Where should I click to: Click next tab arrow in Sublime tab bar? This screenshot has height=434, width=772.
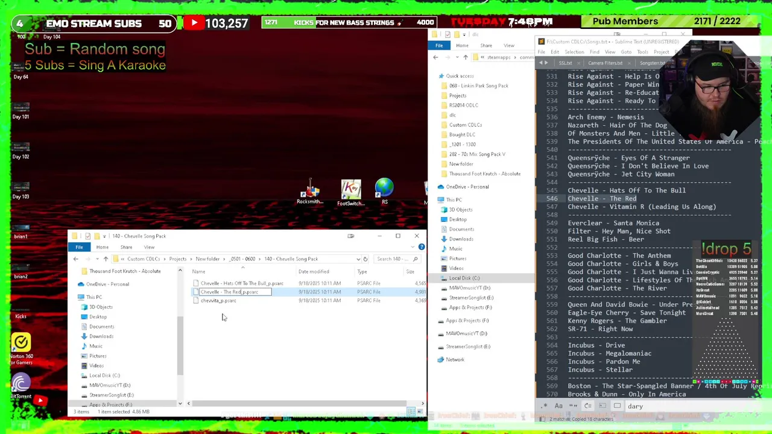pyautogui.click(x=546, y=63)
